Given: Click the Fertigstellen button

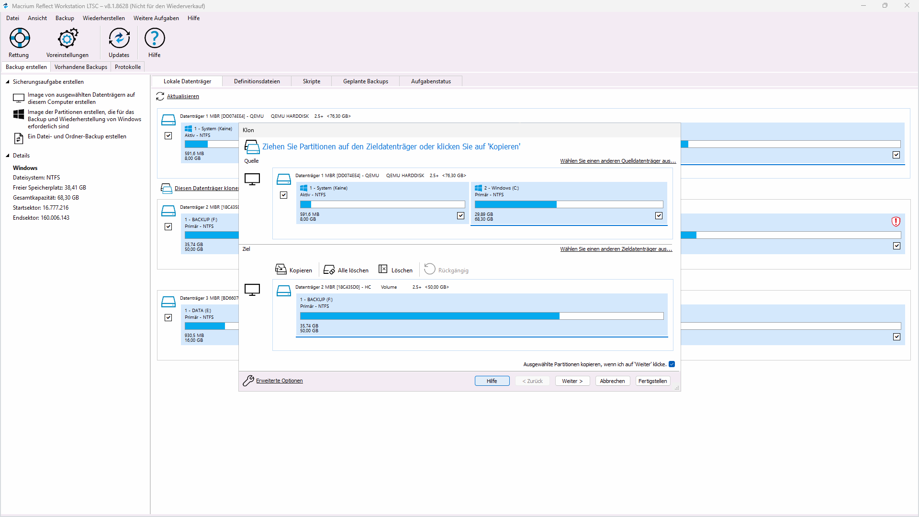Looking at the screenshot, I should (x=653, y=381).
